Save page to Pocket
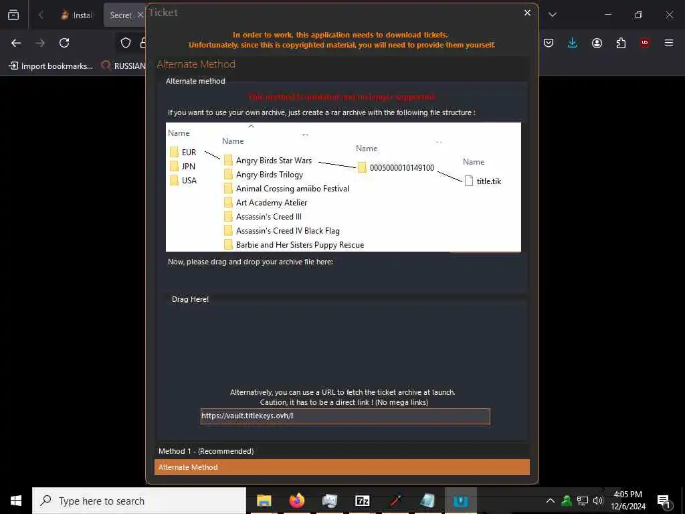The height and width of the screenshot is (514, 685). [x=549, y=43]
